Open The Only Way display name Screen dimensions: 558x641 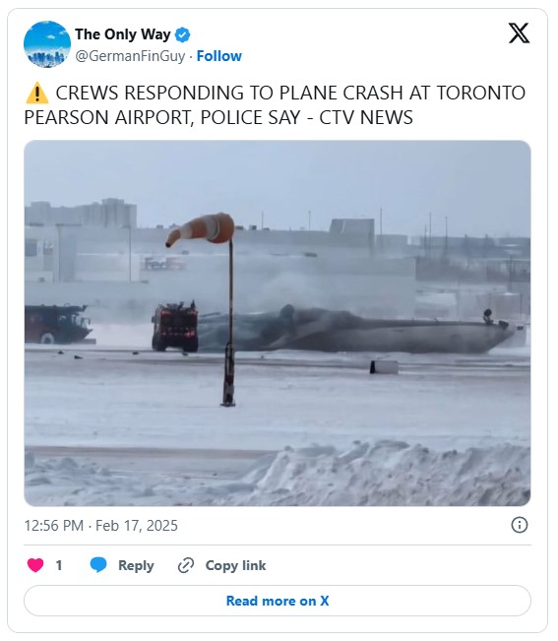pyautogui.click(x=123, y=34)
